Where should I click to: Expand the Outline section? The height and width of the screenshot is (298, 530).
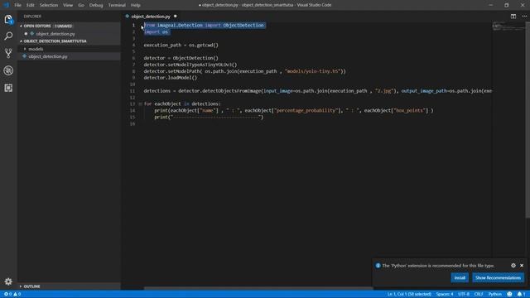point(21,286)
